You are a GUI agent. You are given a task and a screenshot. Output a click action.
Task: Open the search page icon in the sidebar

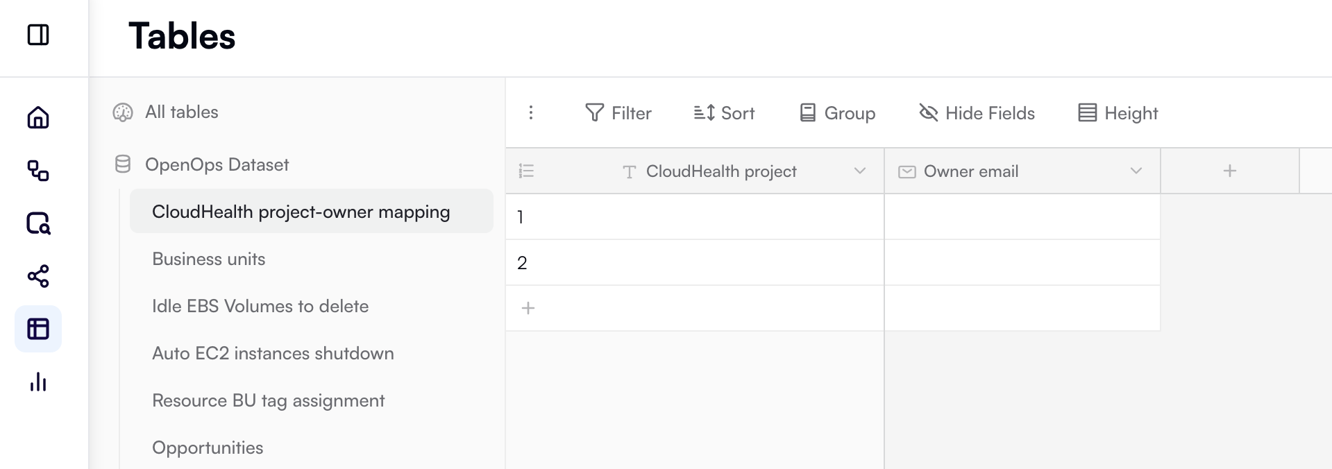38,224
